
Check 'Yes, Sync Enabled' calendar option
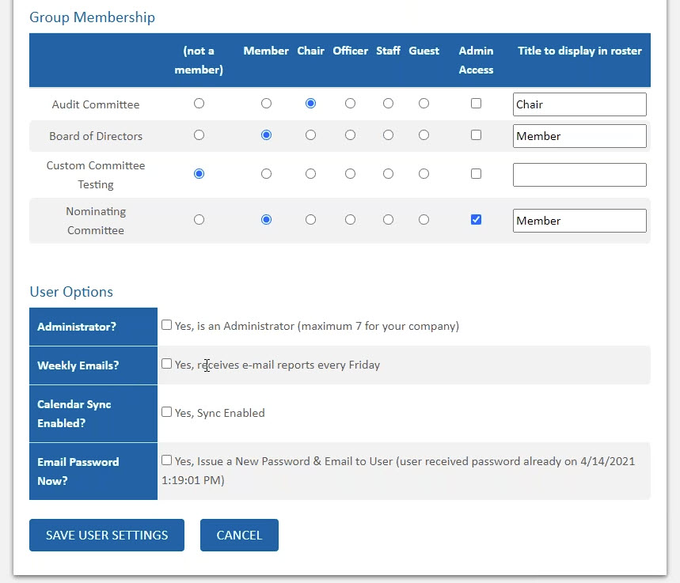pos(166,412)
